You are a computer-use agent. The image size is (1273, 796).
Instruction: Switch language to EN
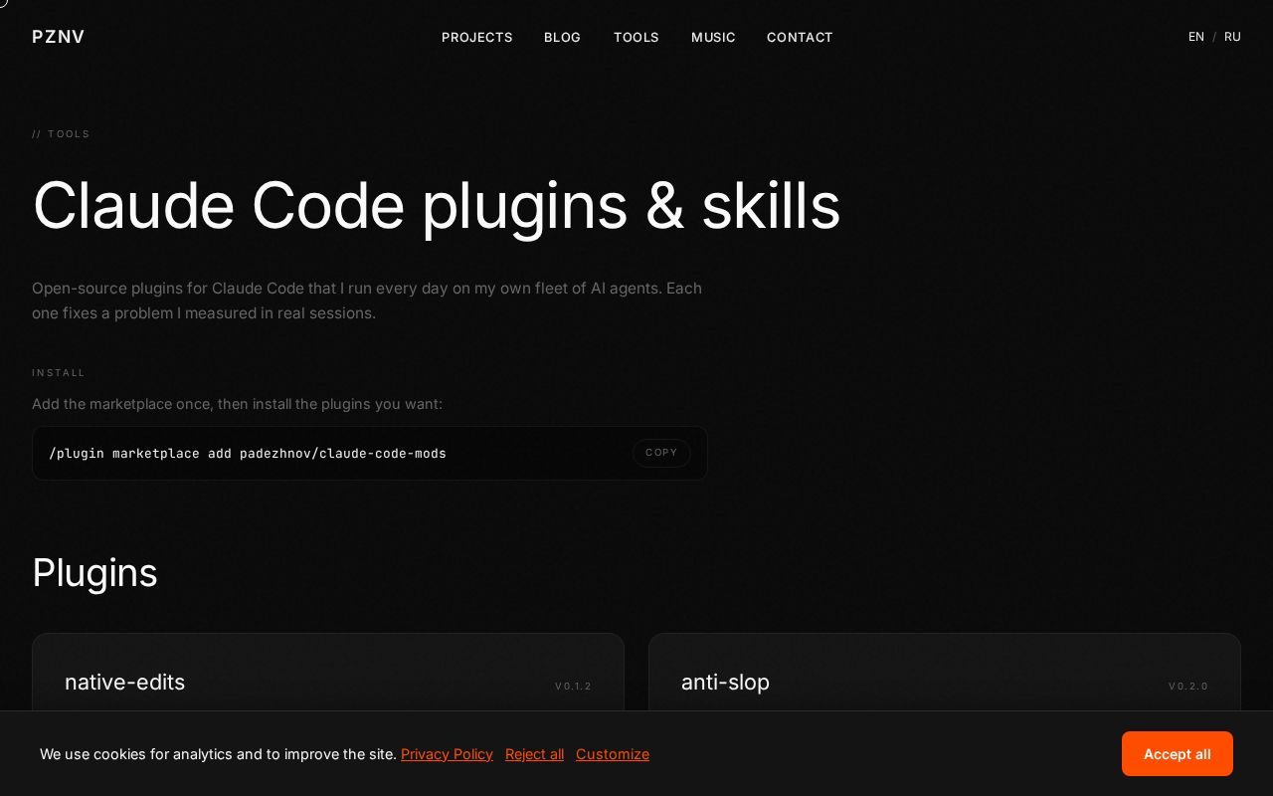pos(1196,37)
